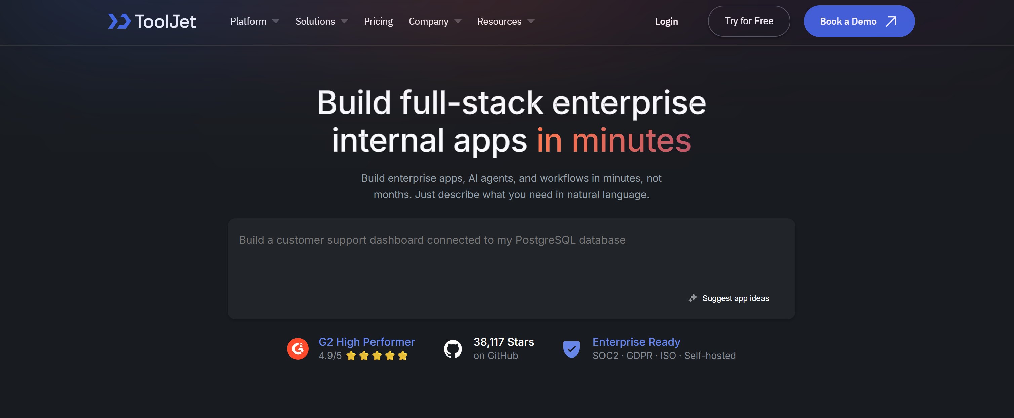Screen dimensions: 1014x418
Task: Click the GitHub octocat icon
Action: [x=453, y=349]
